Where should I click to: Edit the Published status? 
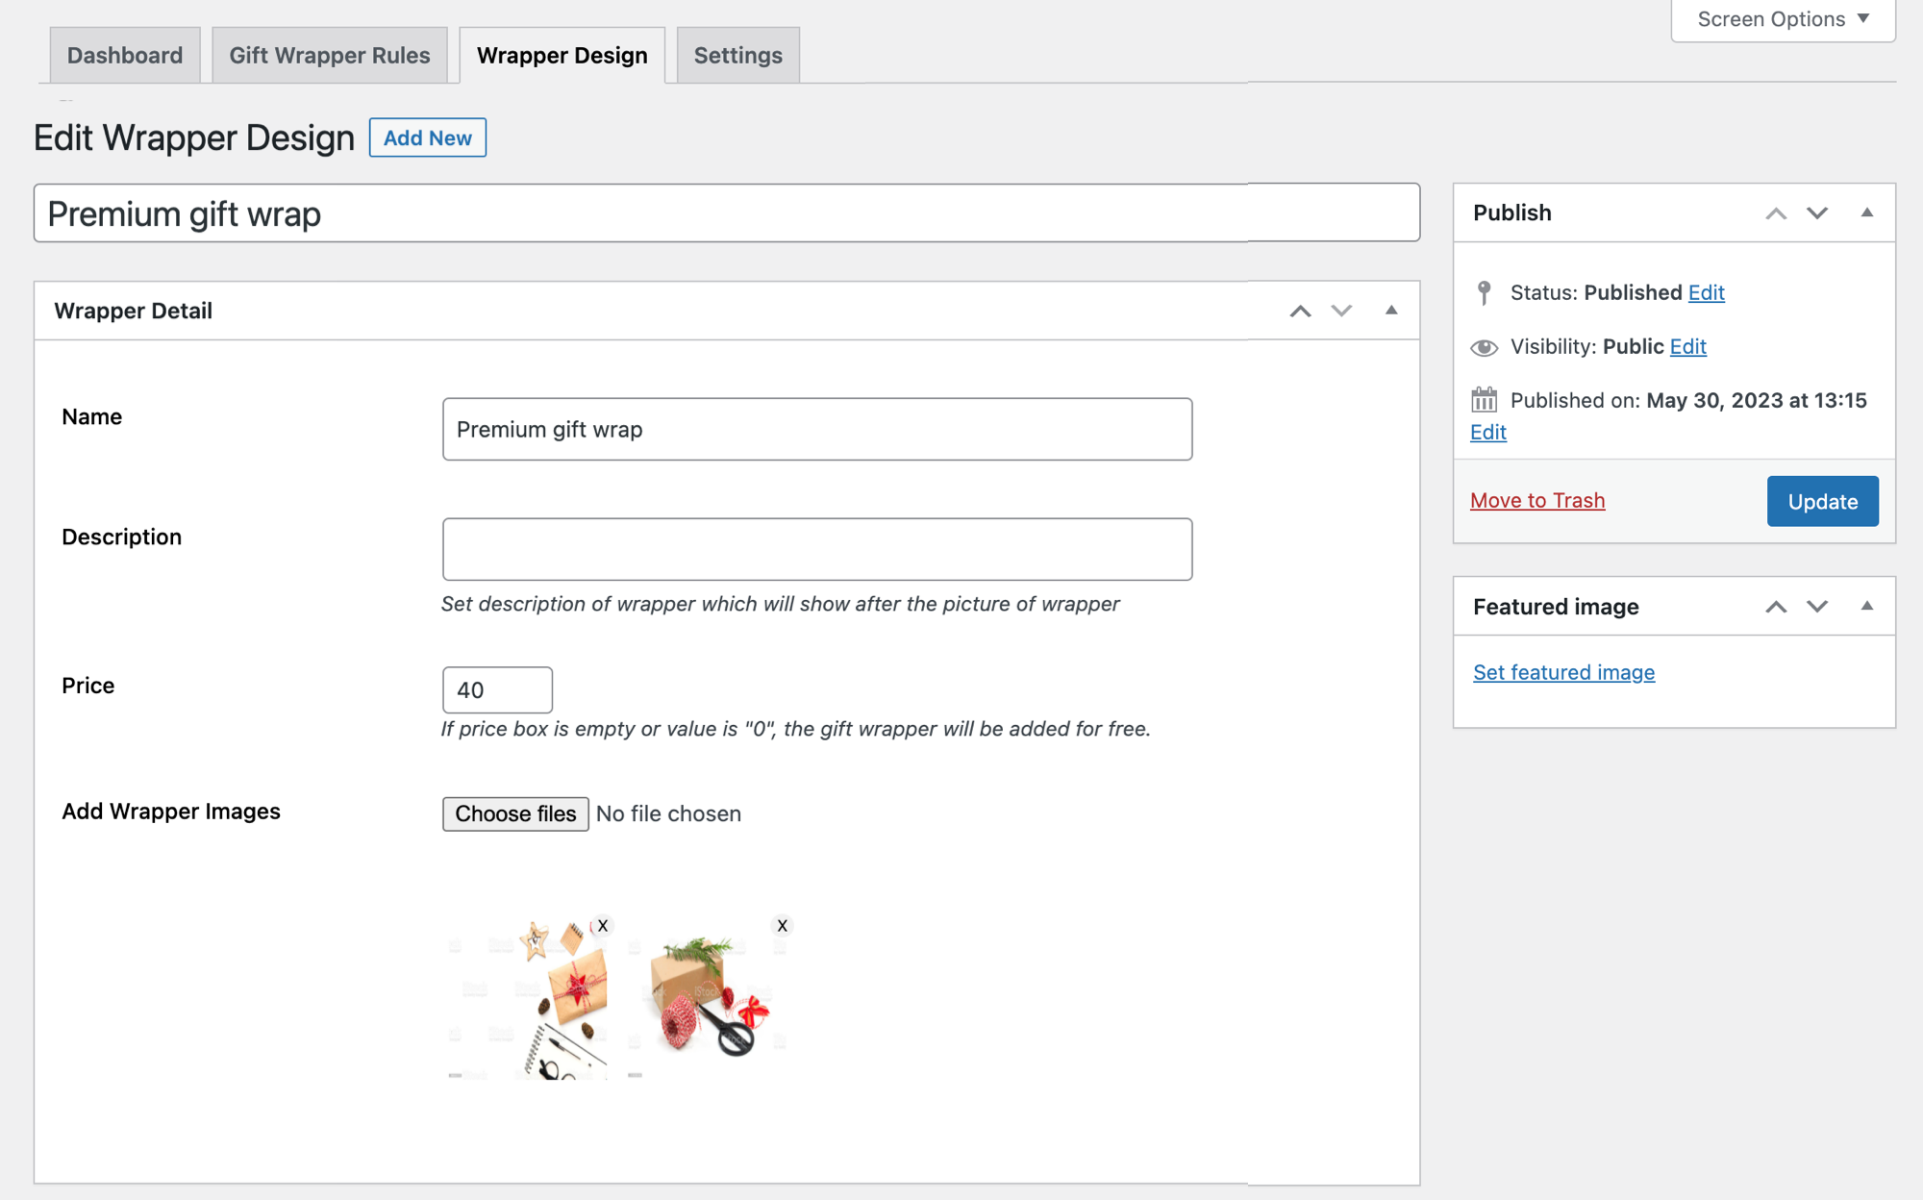click(1706, 292)
